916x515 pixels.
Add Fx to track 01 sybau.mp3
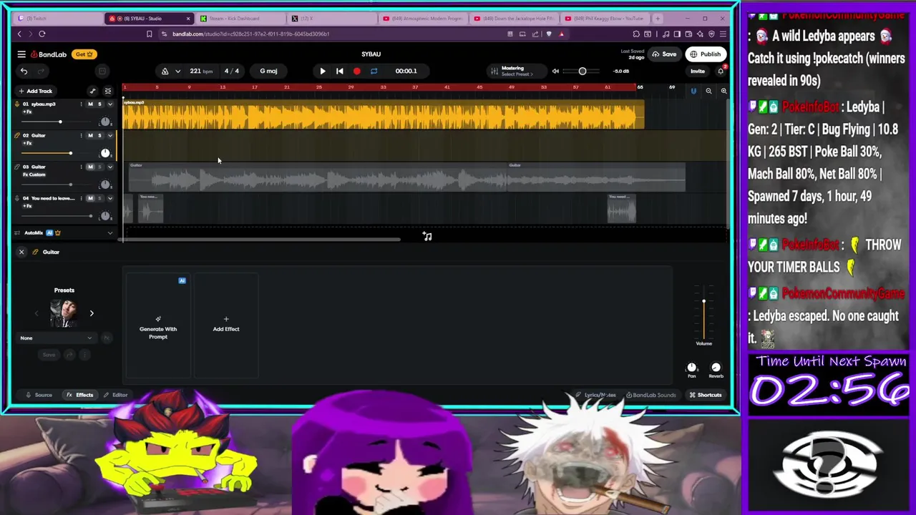tap(27, 112)
